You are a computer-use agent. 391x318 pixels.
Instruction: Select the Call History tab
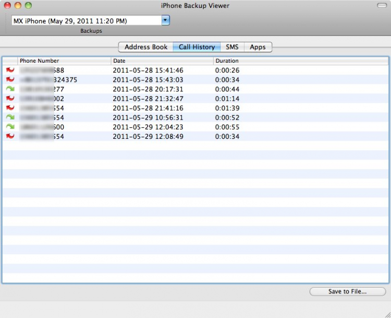[197, 47]
